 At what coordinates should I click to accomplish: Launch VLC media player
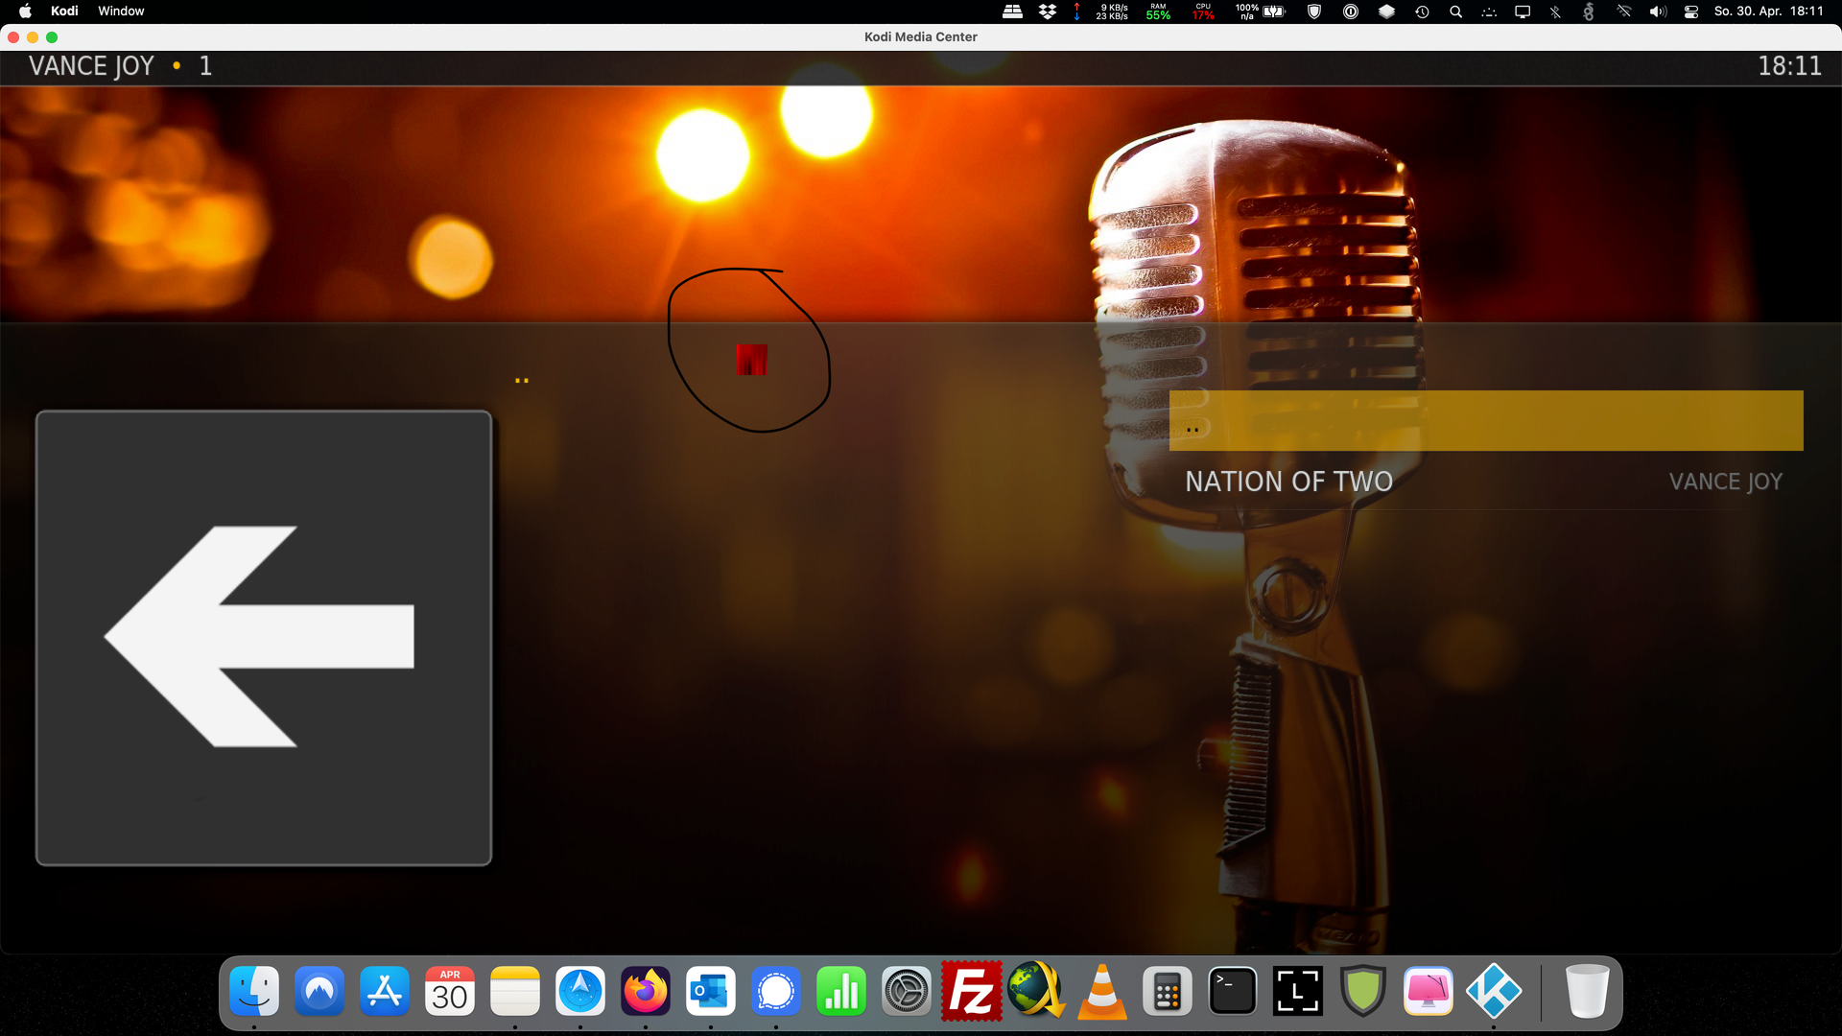click(x=1102, y=992)
